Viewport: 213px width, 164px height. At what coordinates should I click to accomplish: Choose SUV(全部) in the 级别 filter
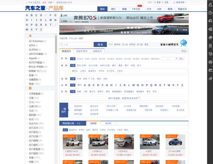(93, 65)
